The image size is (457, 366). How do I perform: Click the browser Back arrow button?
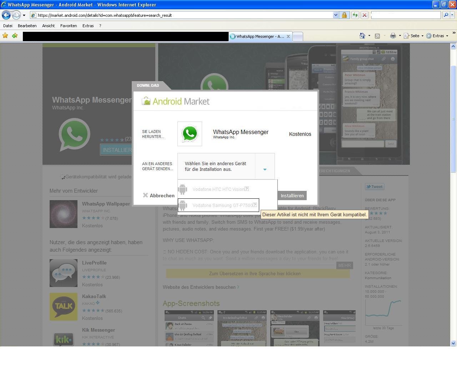pyautogui.click(x=6, y=15)
